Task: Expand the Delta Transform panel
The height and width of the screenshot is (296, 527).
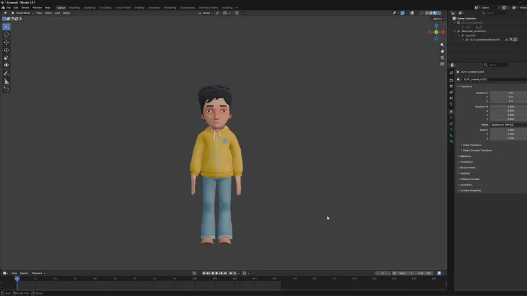Action: 471,145
